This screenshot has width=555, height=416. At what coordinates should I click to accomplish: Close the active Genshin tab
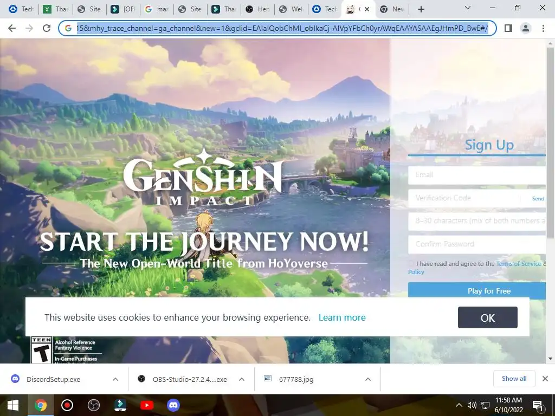pyautogui.click(x=367, y=9)
